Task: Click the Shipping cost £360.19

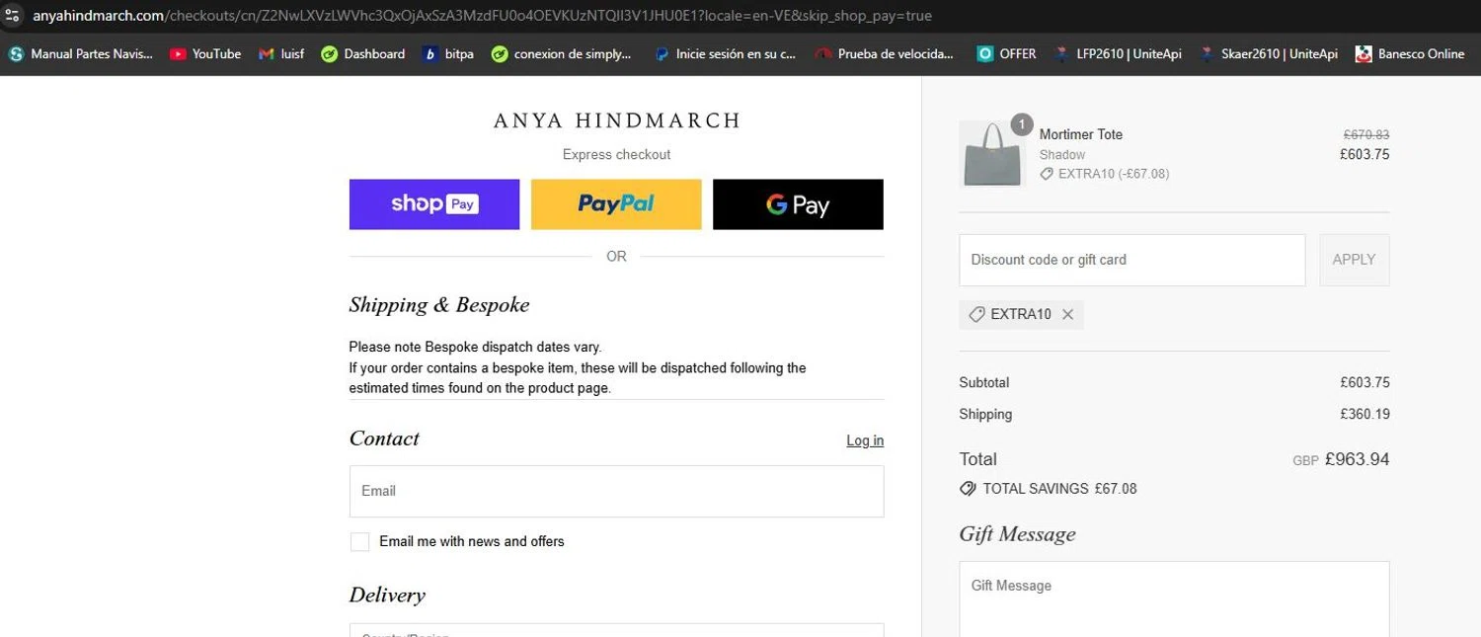Action: pos(1364,414)
